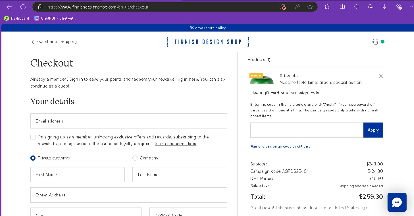Click the gift card code input field
This screenshot has height=216, width=414.
tap(307, 130)
